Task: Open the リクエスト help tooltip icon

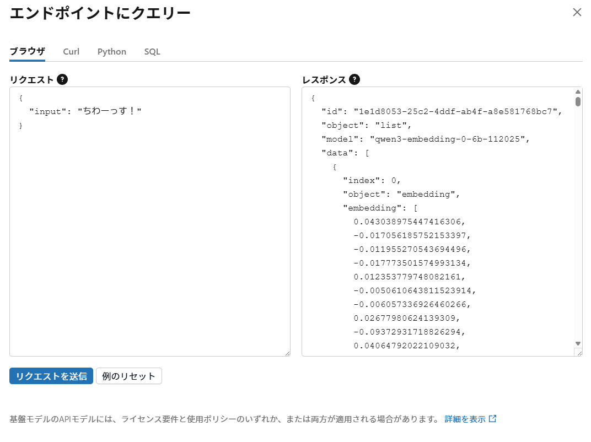Action: point(63,79)
